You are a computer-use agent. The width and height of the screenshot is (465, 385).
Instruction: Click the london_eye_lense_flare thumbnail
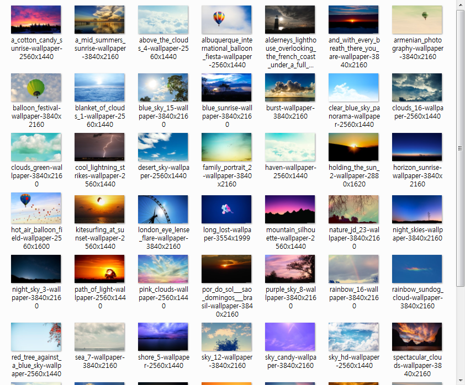coord(163,209)
